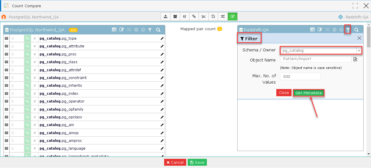Open the Schema / Owner dropdown

(321, 51)
